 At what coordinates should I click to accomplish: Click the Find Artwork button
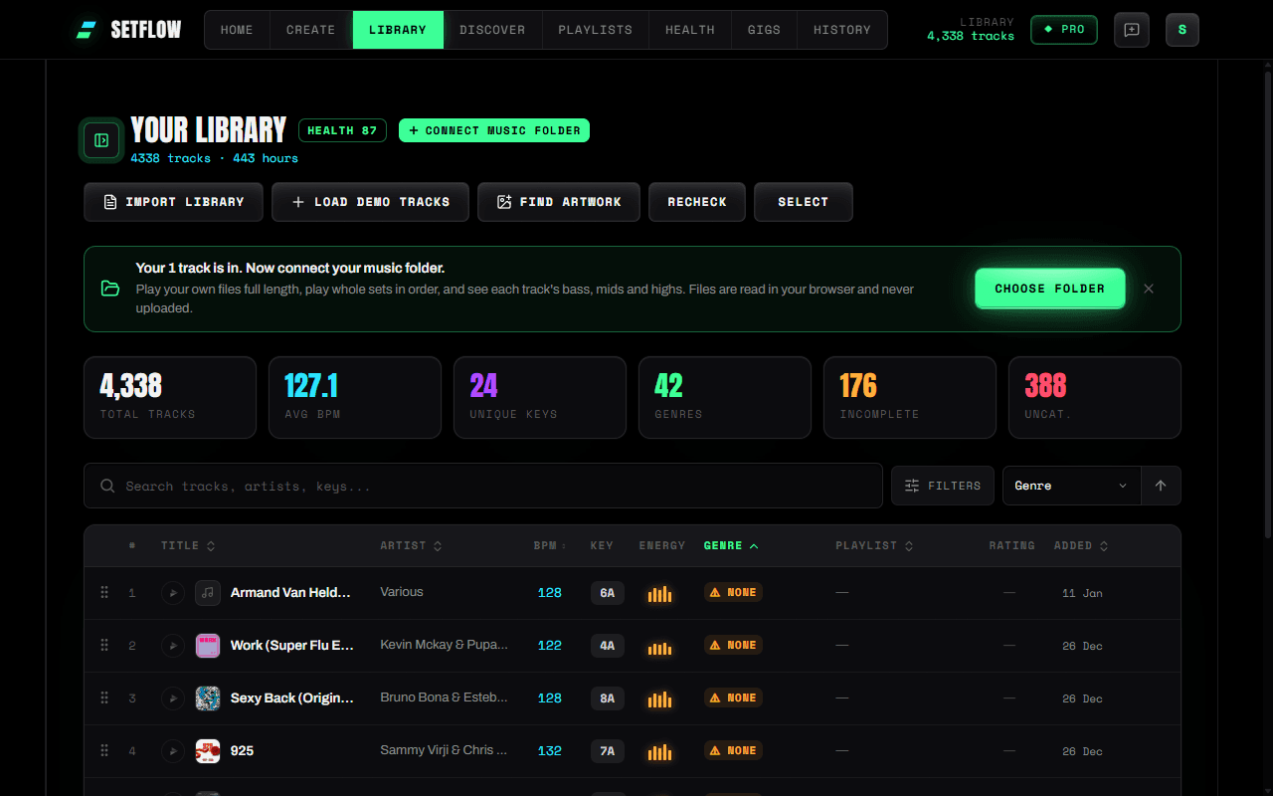[557, 202]
